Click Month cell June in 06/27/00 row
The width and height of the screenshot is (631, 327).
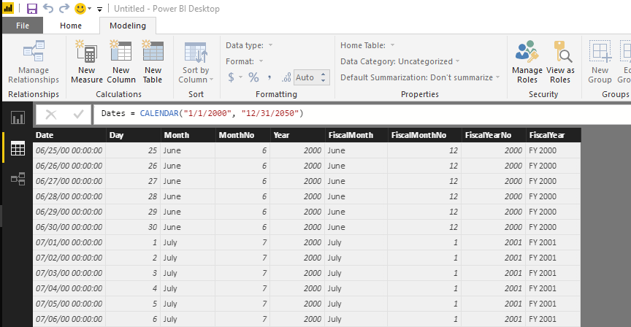click(188, 181)
